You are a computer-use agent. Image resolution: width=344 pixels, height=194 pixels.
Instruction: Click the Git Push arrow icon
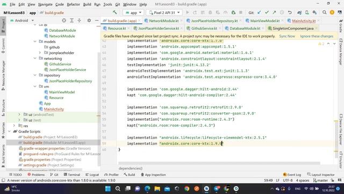(274, 12)
